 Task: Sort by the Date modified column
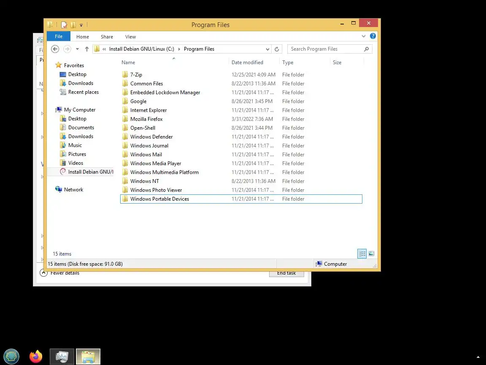point(247,63)
